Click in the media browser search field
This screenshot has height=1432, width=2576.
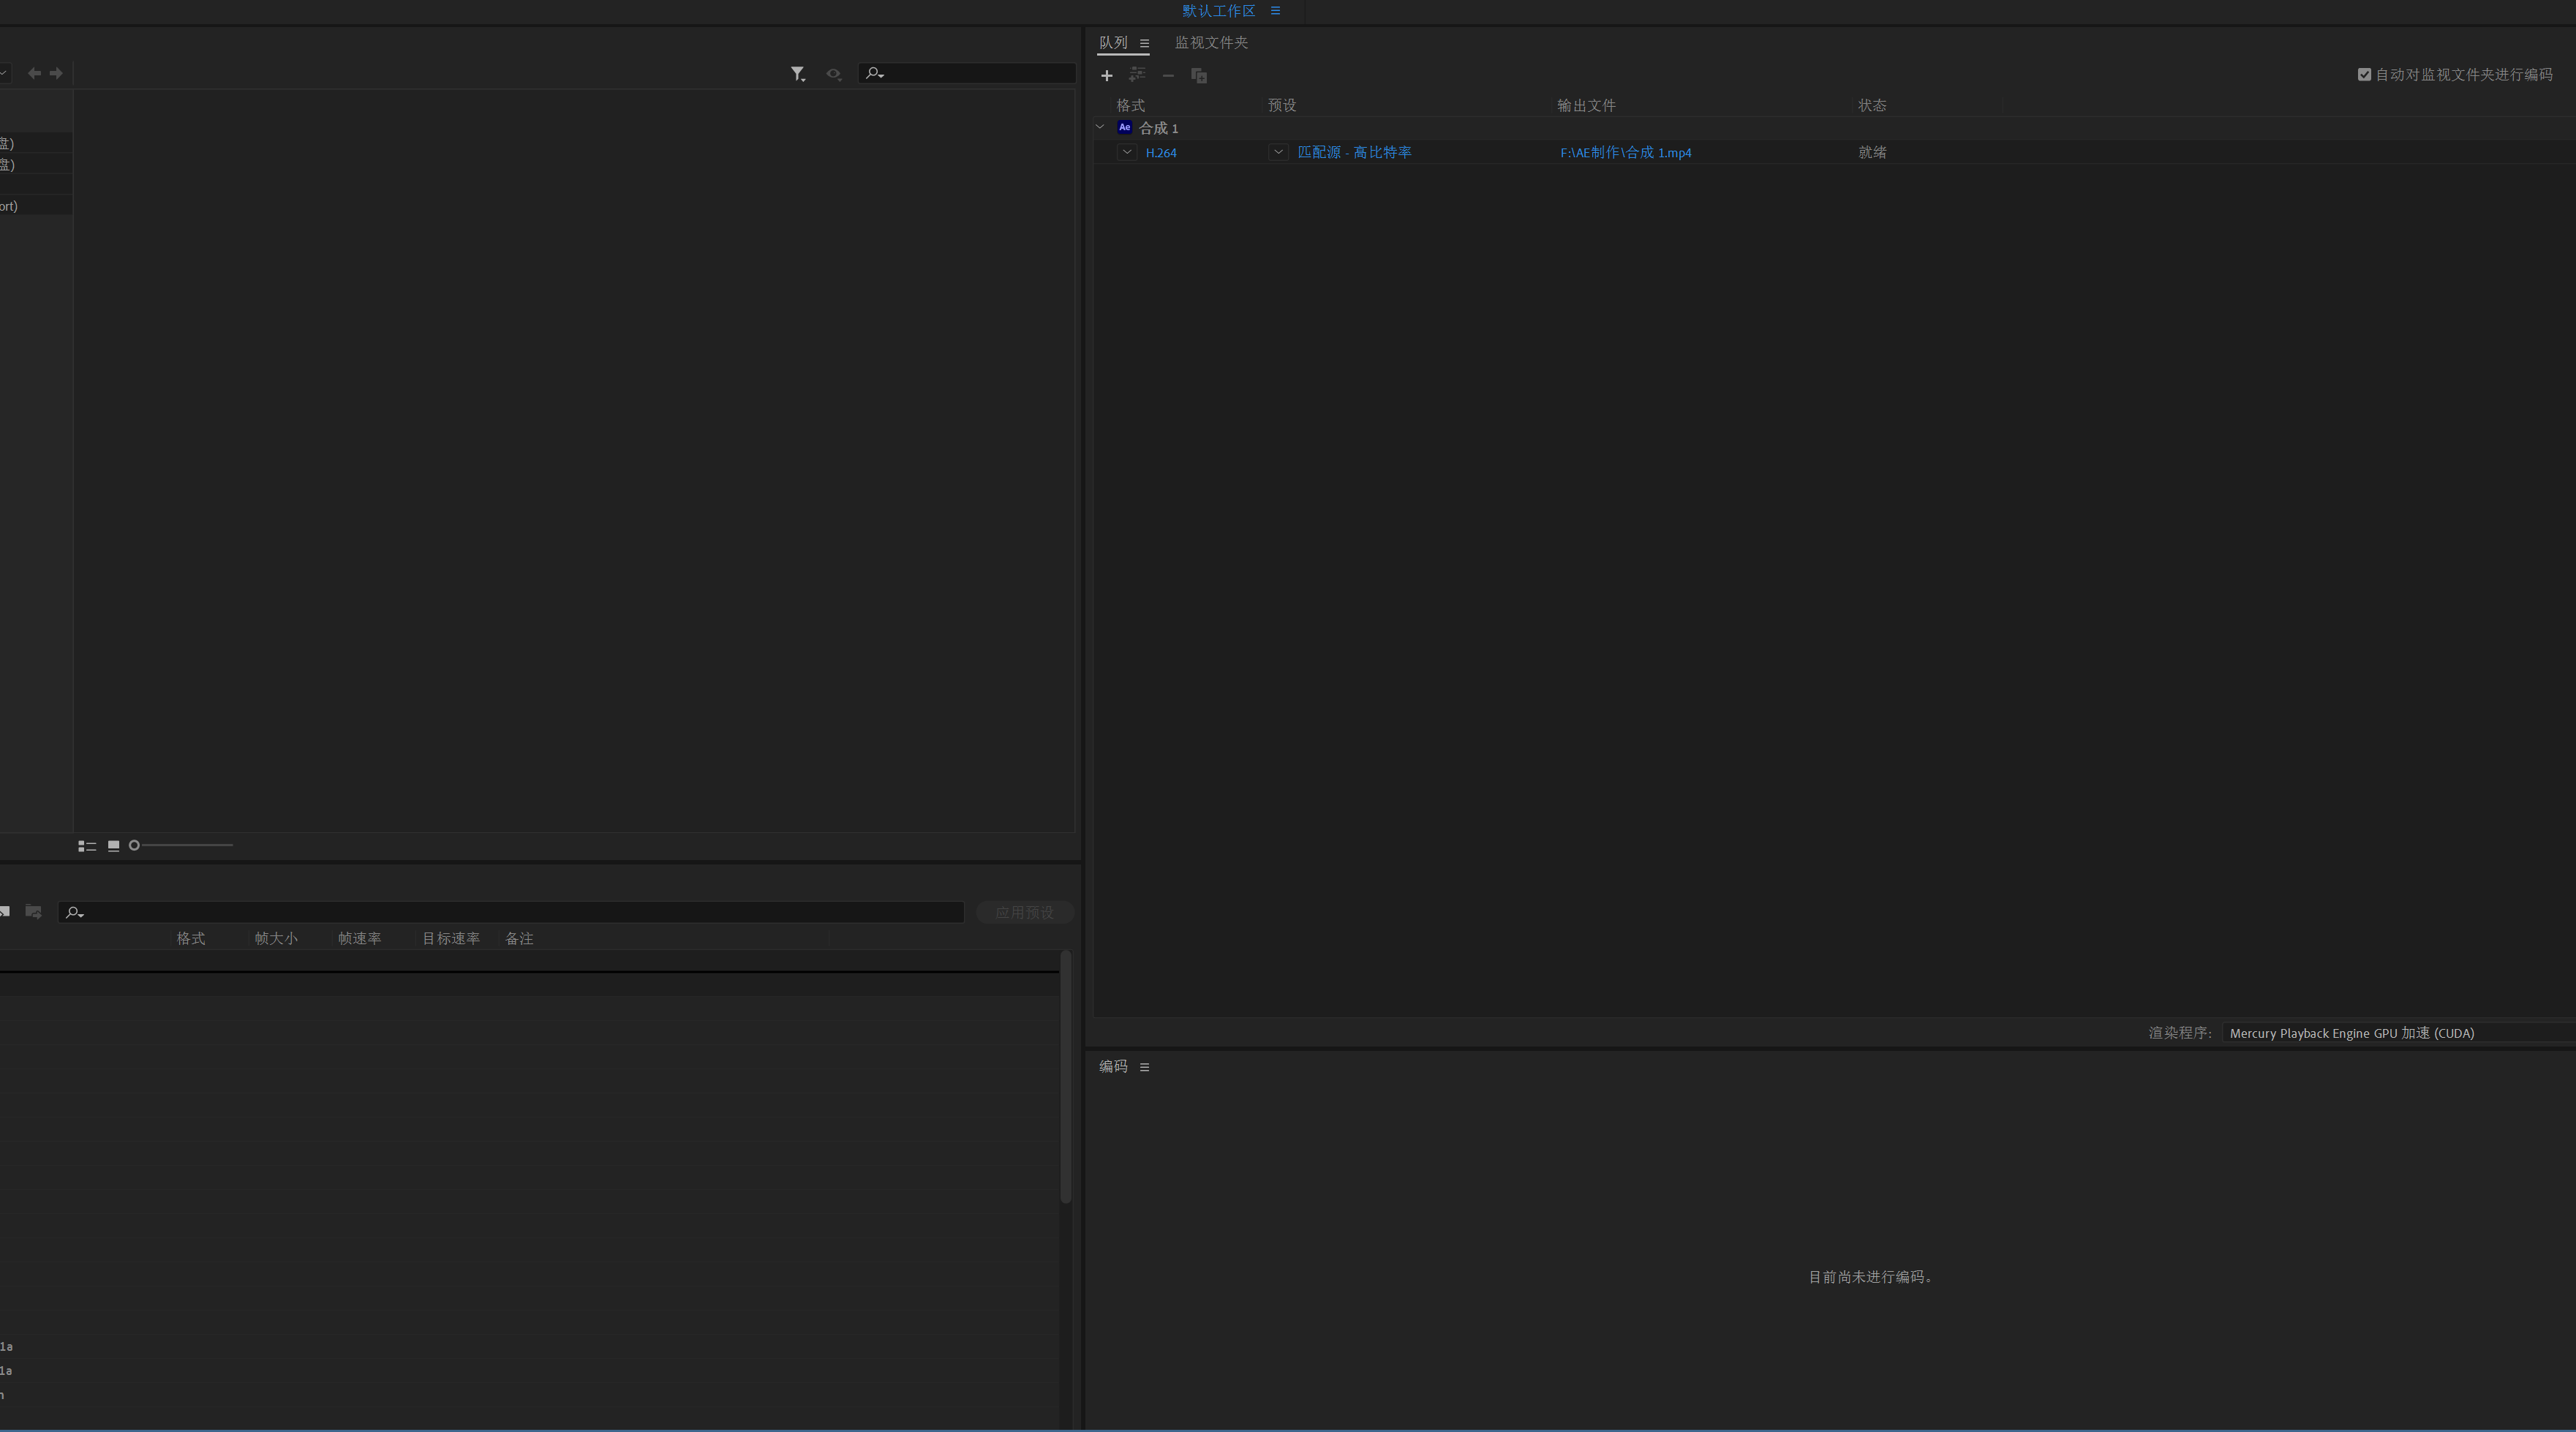point(967,73)
